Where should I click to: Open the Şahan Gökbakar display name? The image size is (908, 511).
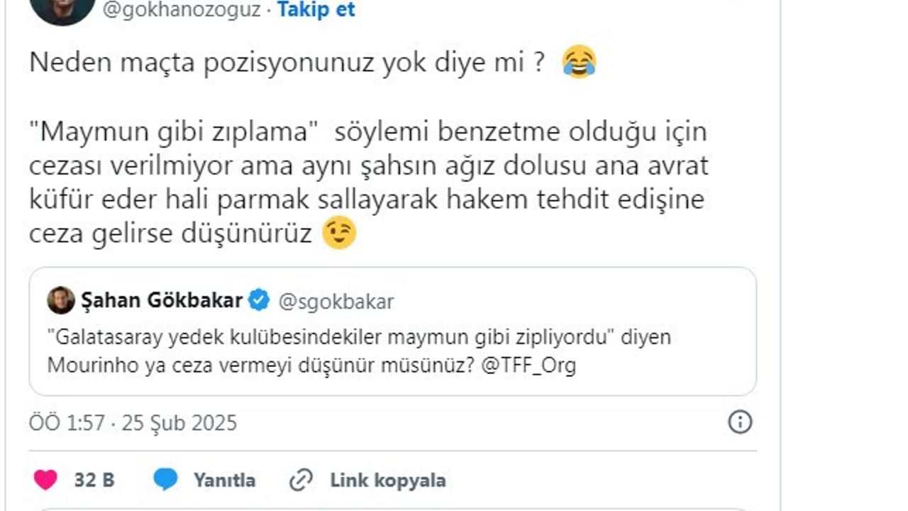click(x=162, y=301)
